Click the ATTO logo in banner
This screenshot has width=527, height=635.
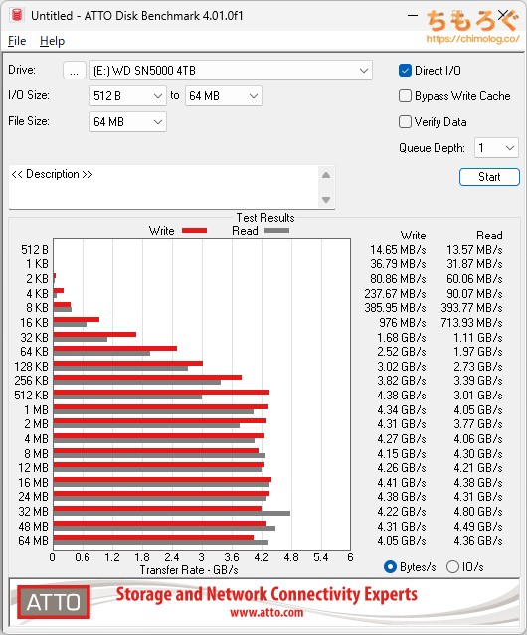point(54,602)
